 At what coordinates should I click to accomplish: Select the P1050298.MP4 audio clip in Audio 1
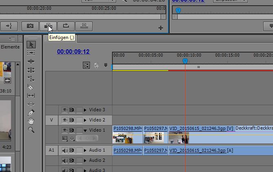point(128,150)
